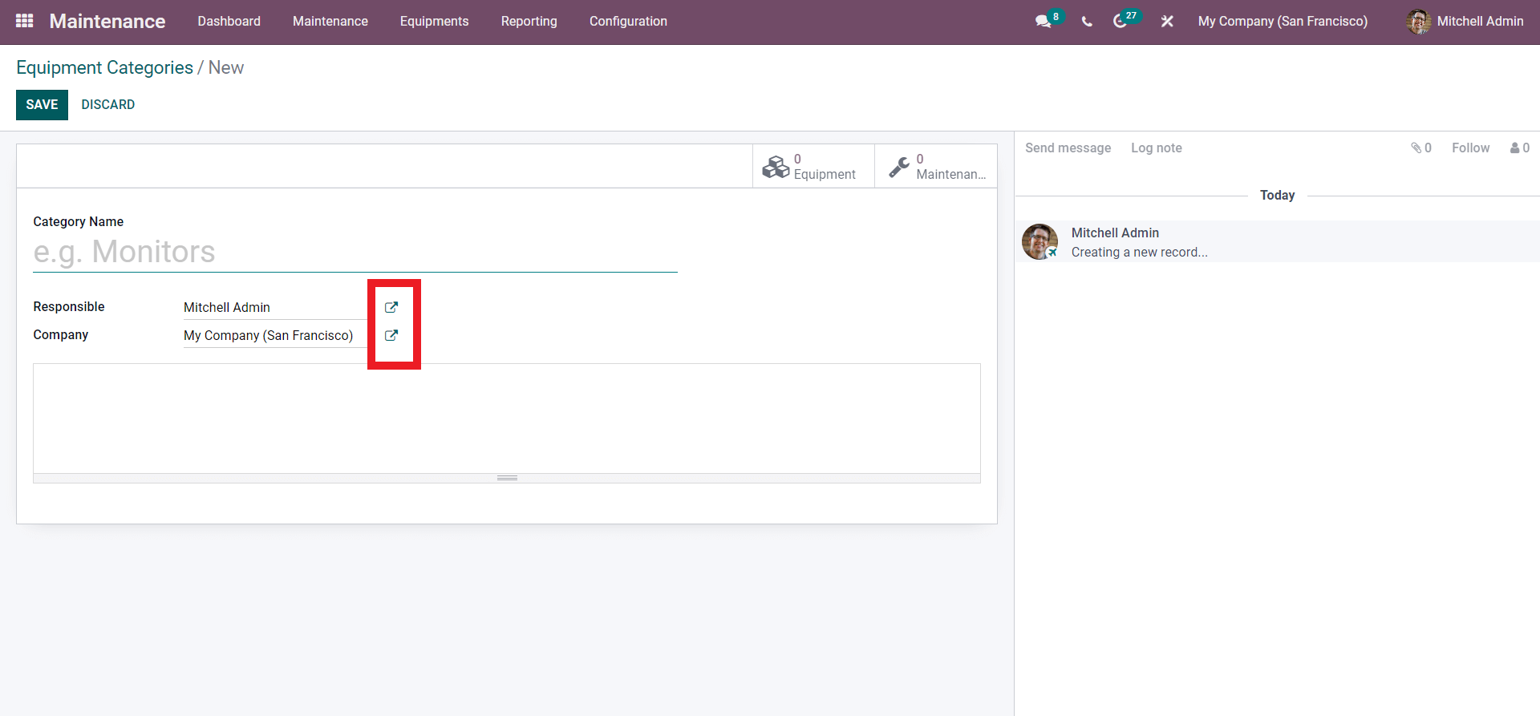The image size is (1540, 716).
Task: Click into the large notes text area
Action: [507, 419]
